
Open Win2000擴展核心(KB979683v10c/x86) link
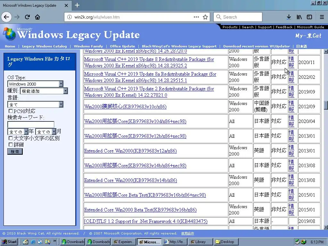(x=125, y=106)
